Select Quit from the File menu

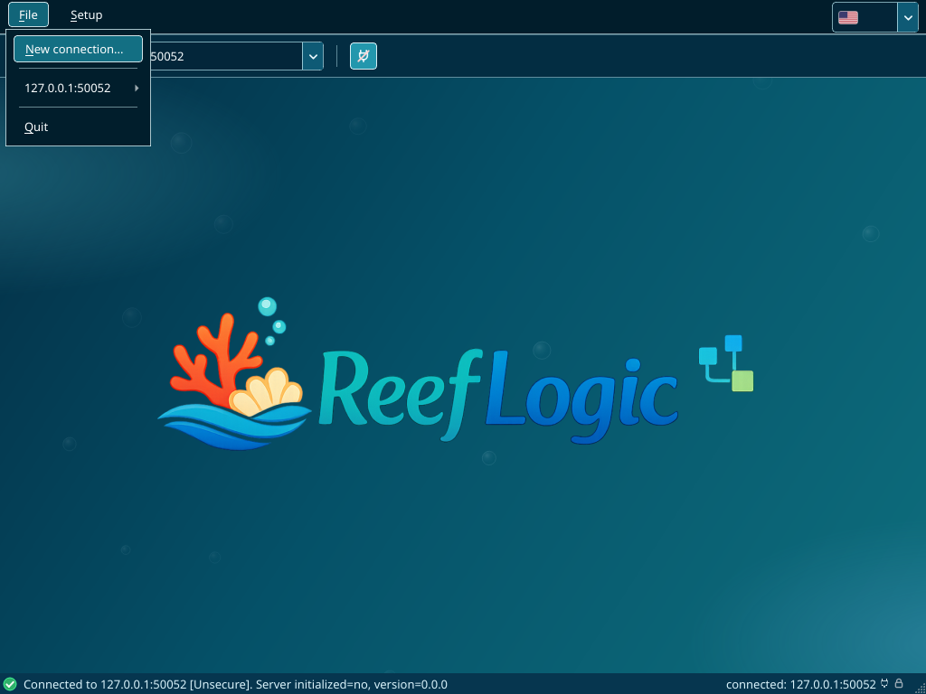coord(78,127)
